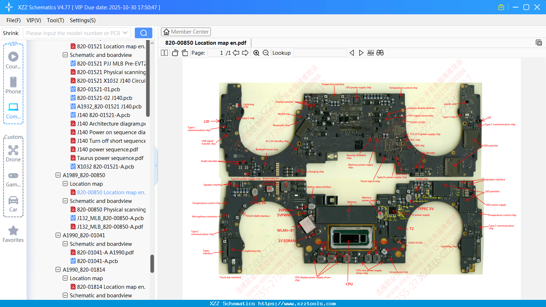
Task: Click into the Lookup text field
Action: 320,53
